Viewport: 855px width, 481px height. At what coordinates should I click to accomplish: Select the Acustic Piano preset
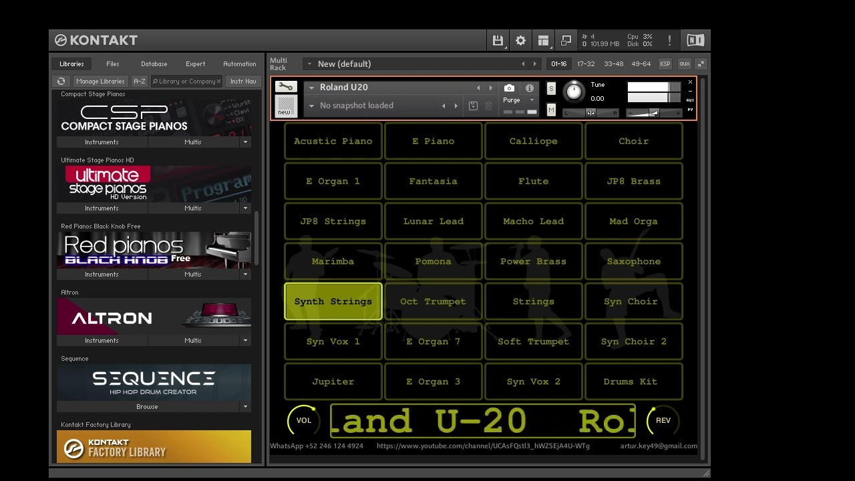[x=333, y=141]
